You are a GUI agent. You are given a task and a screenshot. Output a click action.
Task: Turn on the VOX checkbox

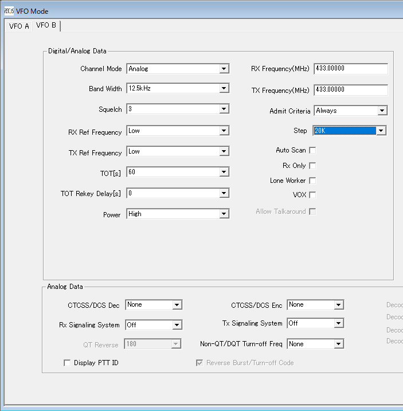point(312,195)
